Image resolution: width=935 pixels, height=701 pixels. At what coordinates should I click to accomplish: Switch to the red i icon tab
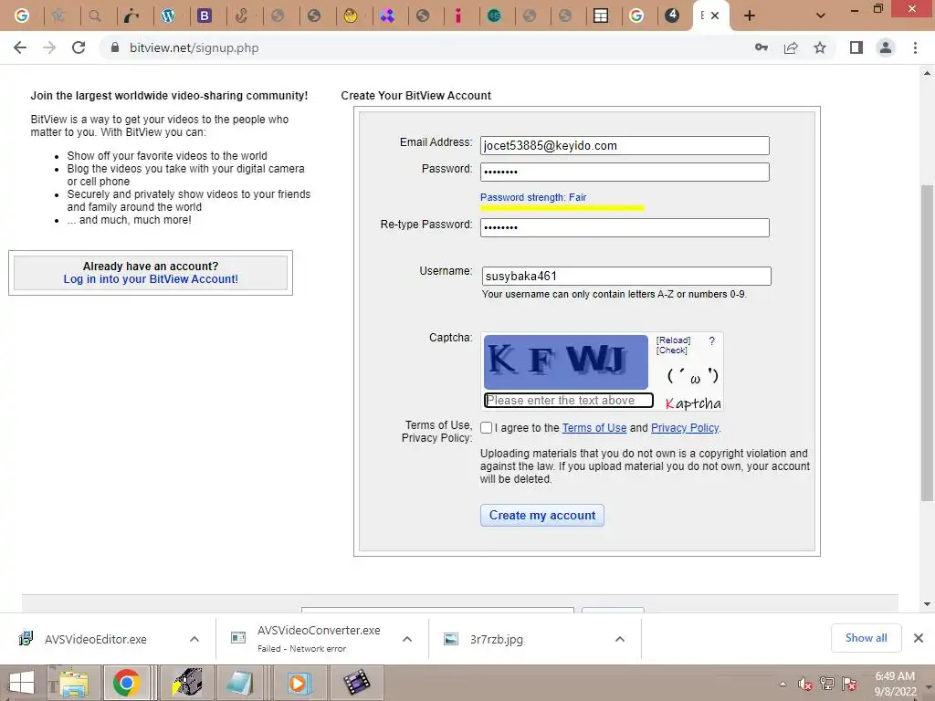tap(458, 16)
